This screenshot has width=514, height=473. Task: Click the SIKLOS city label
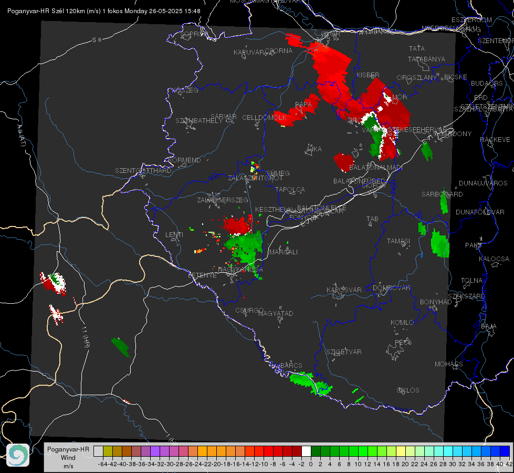pyautogui.click(x=408, y=390)
